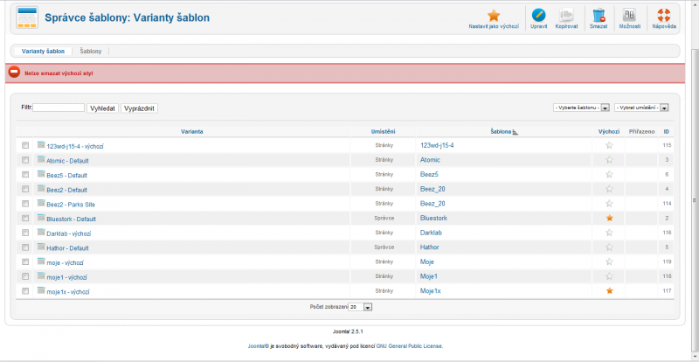Screen dimensions: 699x362
Task: Expand the 'Vyberte šablonu' dropdown
Action: coord(581,108)
